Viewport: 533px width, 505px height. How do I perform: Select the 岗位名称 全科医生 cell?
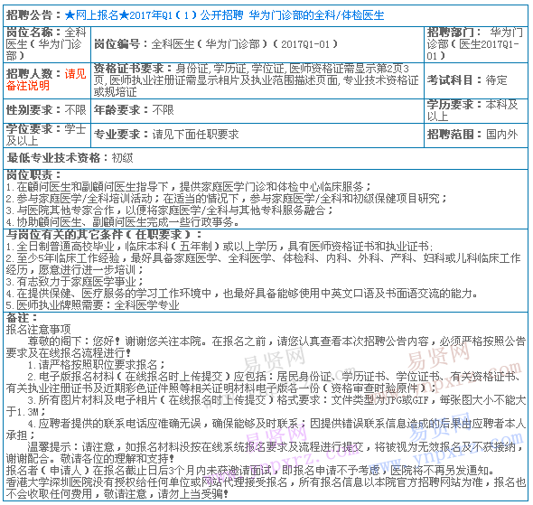pos(47,44)
